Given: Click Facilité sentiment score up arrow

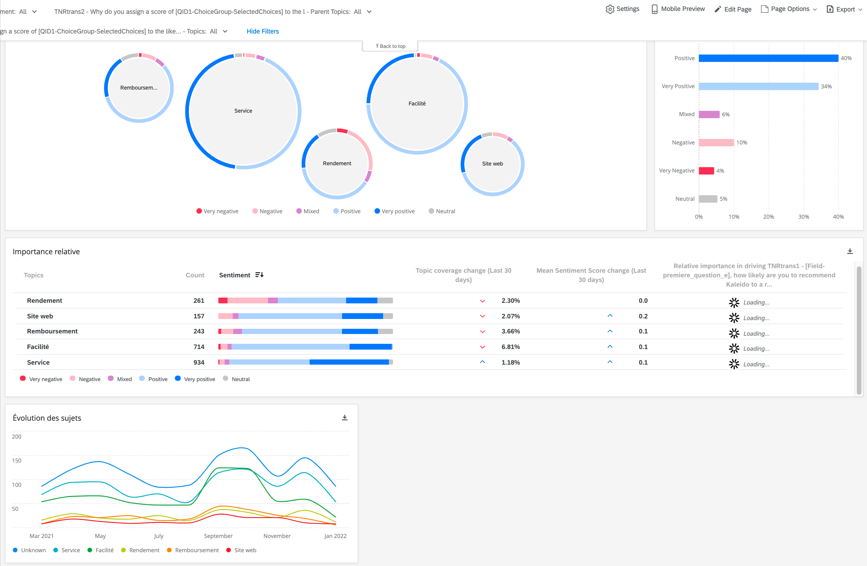Looking at the screenshot, I should pos(610,346).
